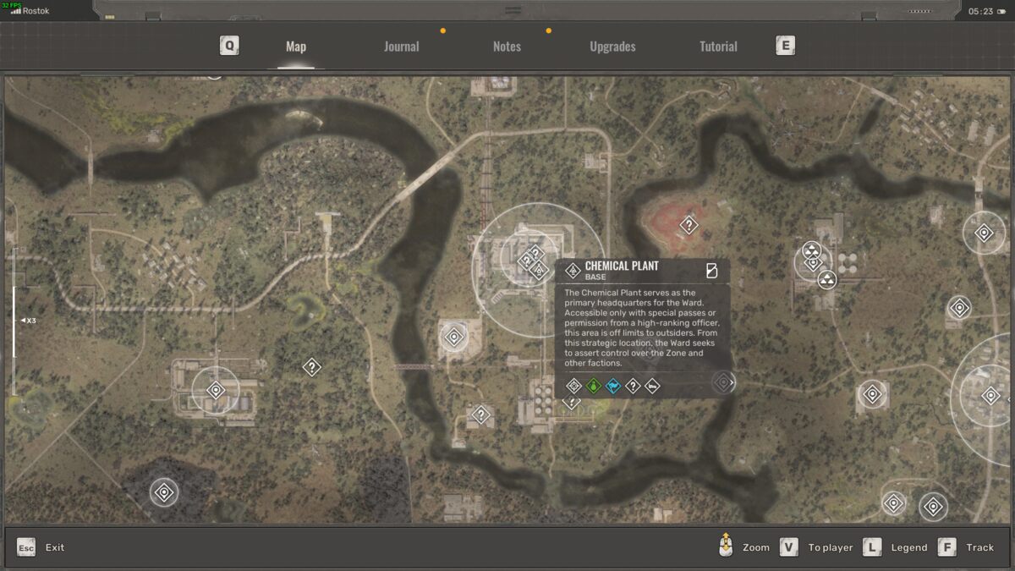Select location marker east of the storage tanks

(959, 307)
